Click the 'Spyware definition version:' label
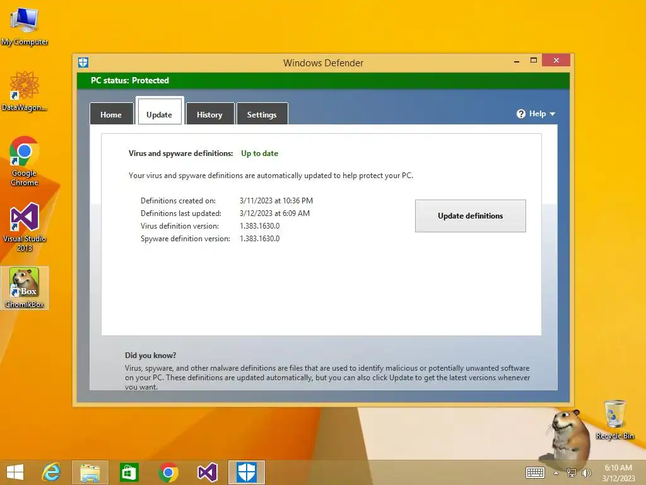The image size is (646, 485). coord(185,239)
